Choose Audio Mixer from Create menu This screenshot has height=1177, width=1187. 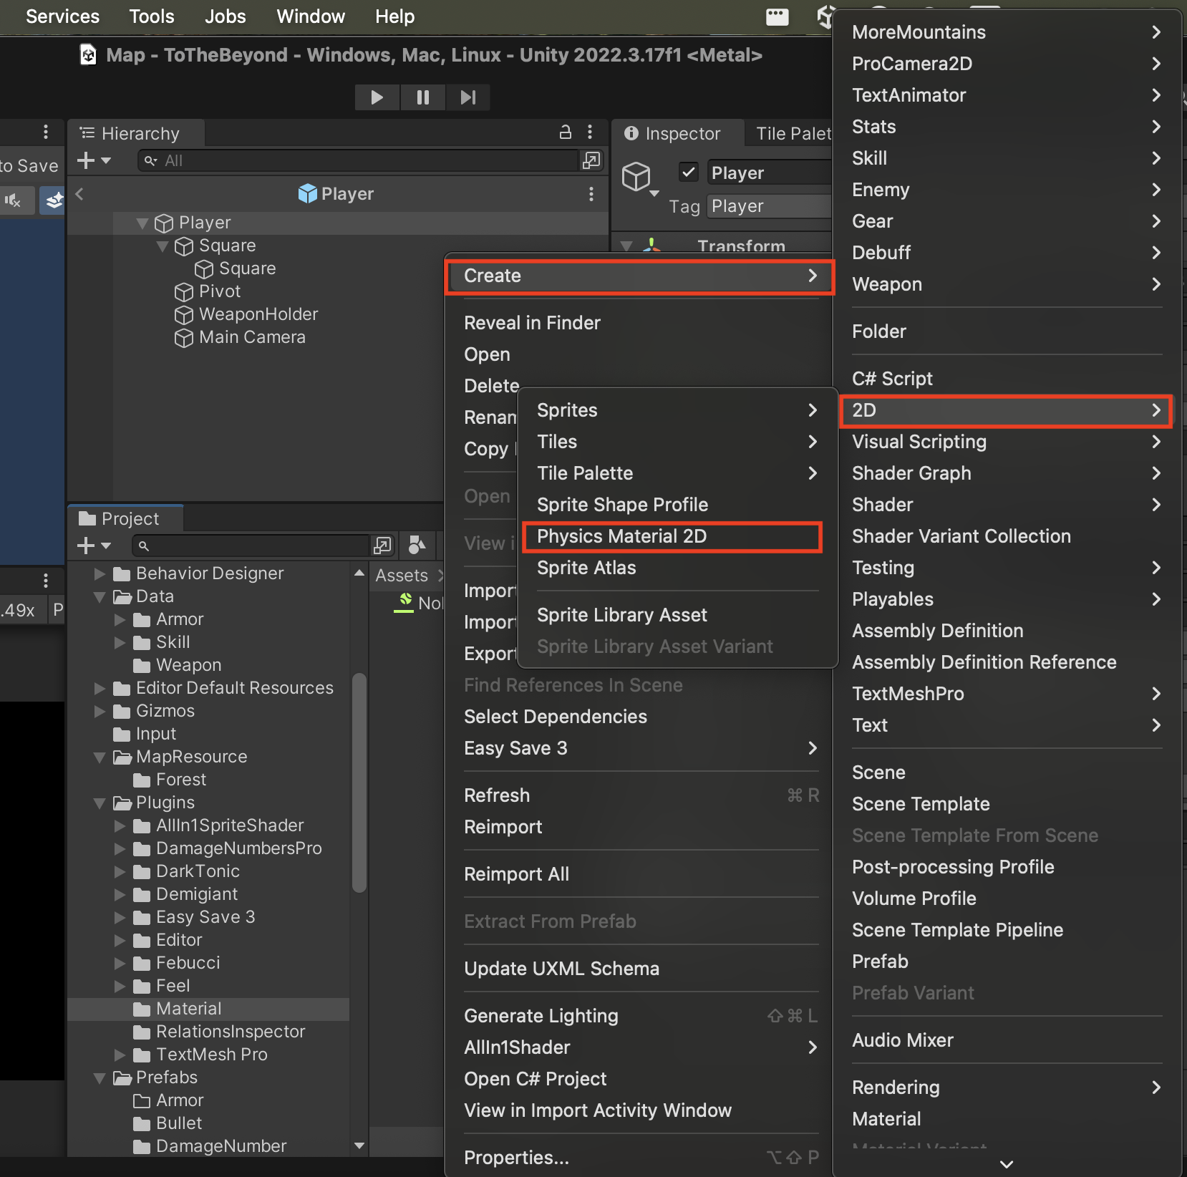point(902,1040)
